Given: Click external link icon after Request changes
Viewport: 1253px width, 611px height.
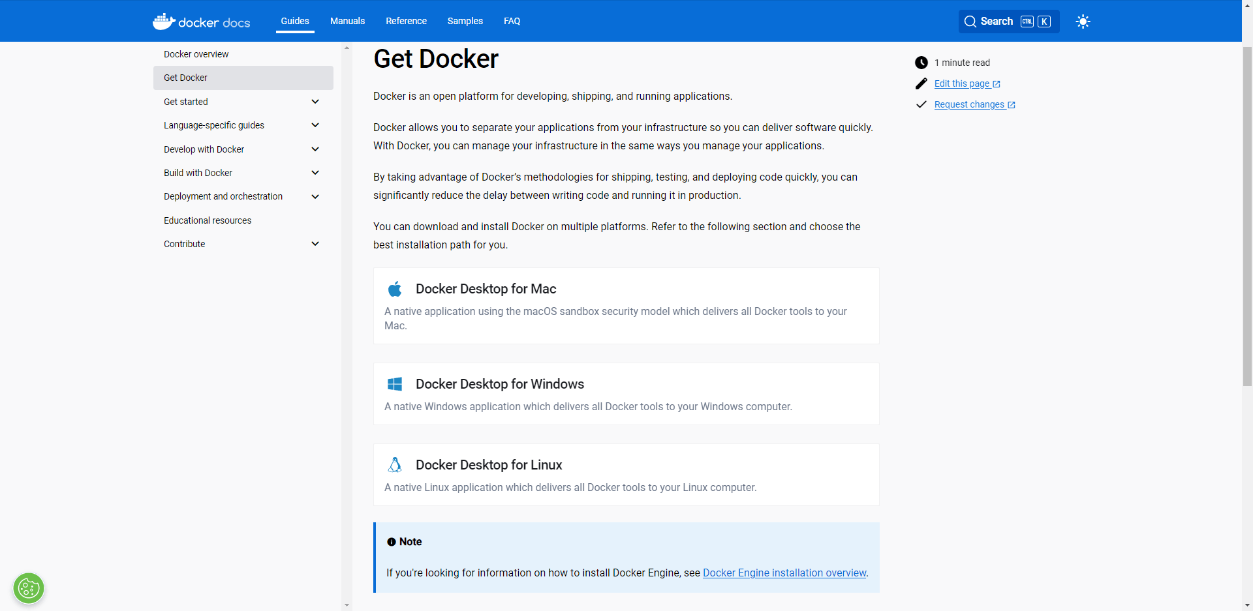Looking at the screenshot, I should 1012,105.
